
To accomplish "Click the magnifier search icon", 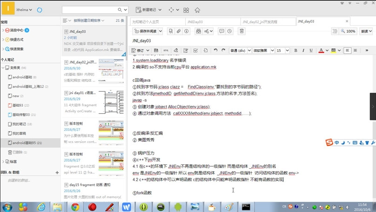I will click(x=120, y=10).
